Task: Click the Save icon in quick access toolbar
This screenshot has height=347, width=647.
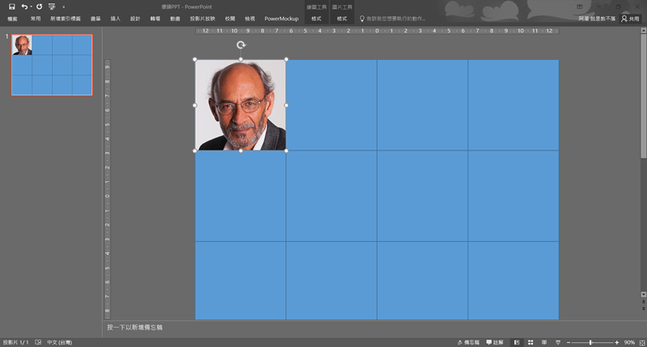Action: click(x=12, y=6)
